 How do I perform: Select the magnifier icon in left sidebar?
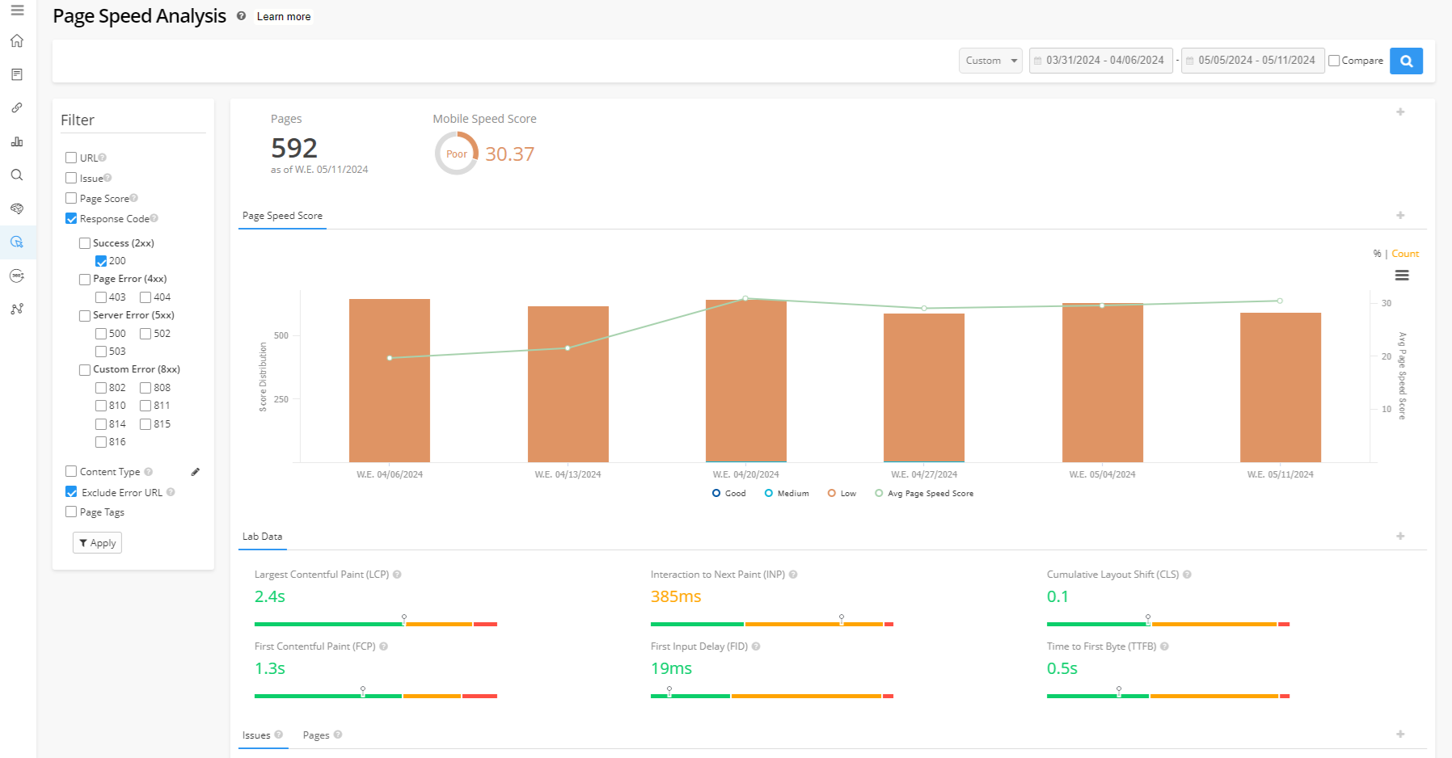[x=17, y=175]
